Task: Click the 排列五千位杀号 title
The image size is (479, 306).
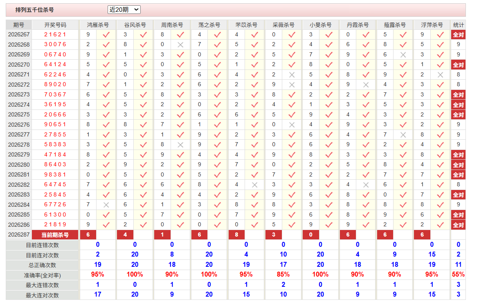Action: pyautogui.click(x=34, y=10)
